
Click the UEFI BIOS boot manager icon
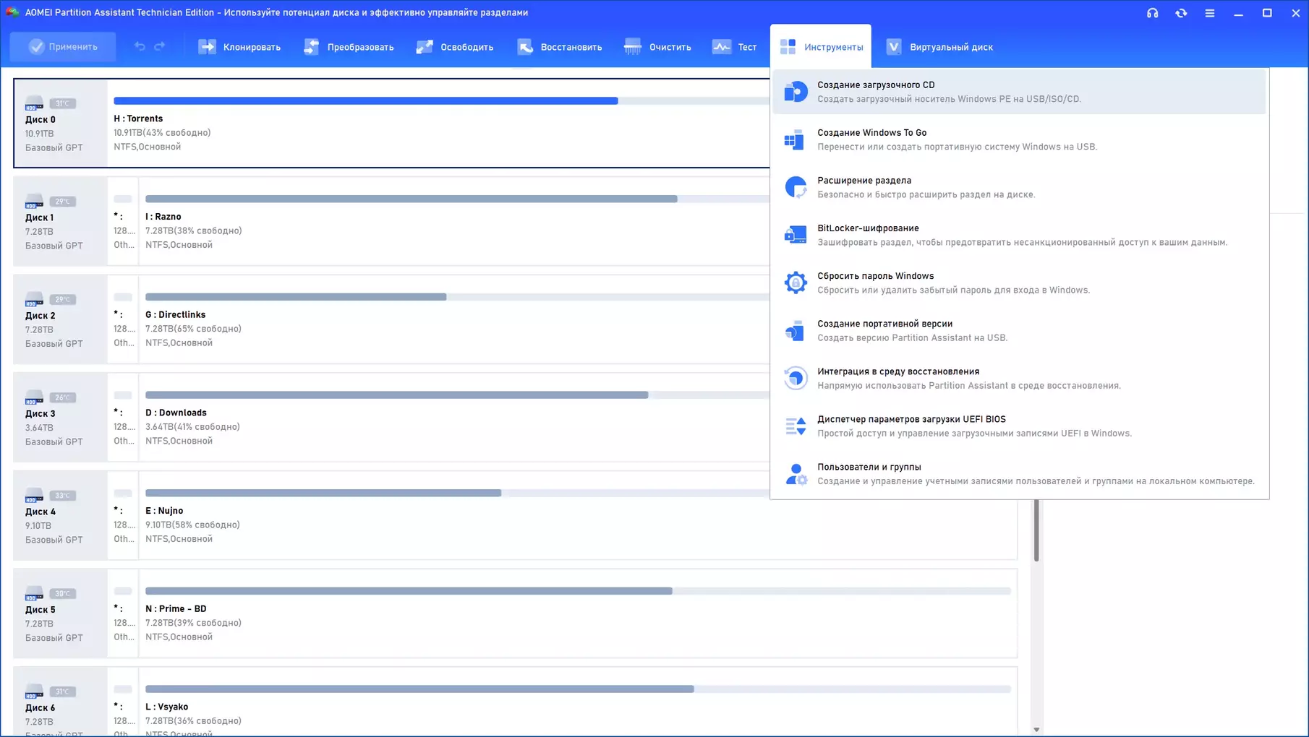pyautogui.click(x=796, y=426)
